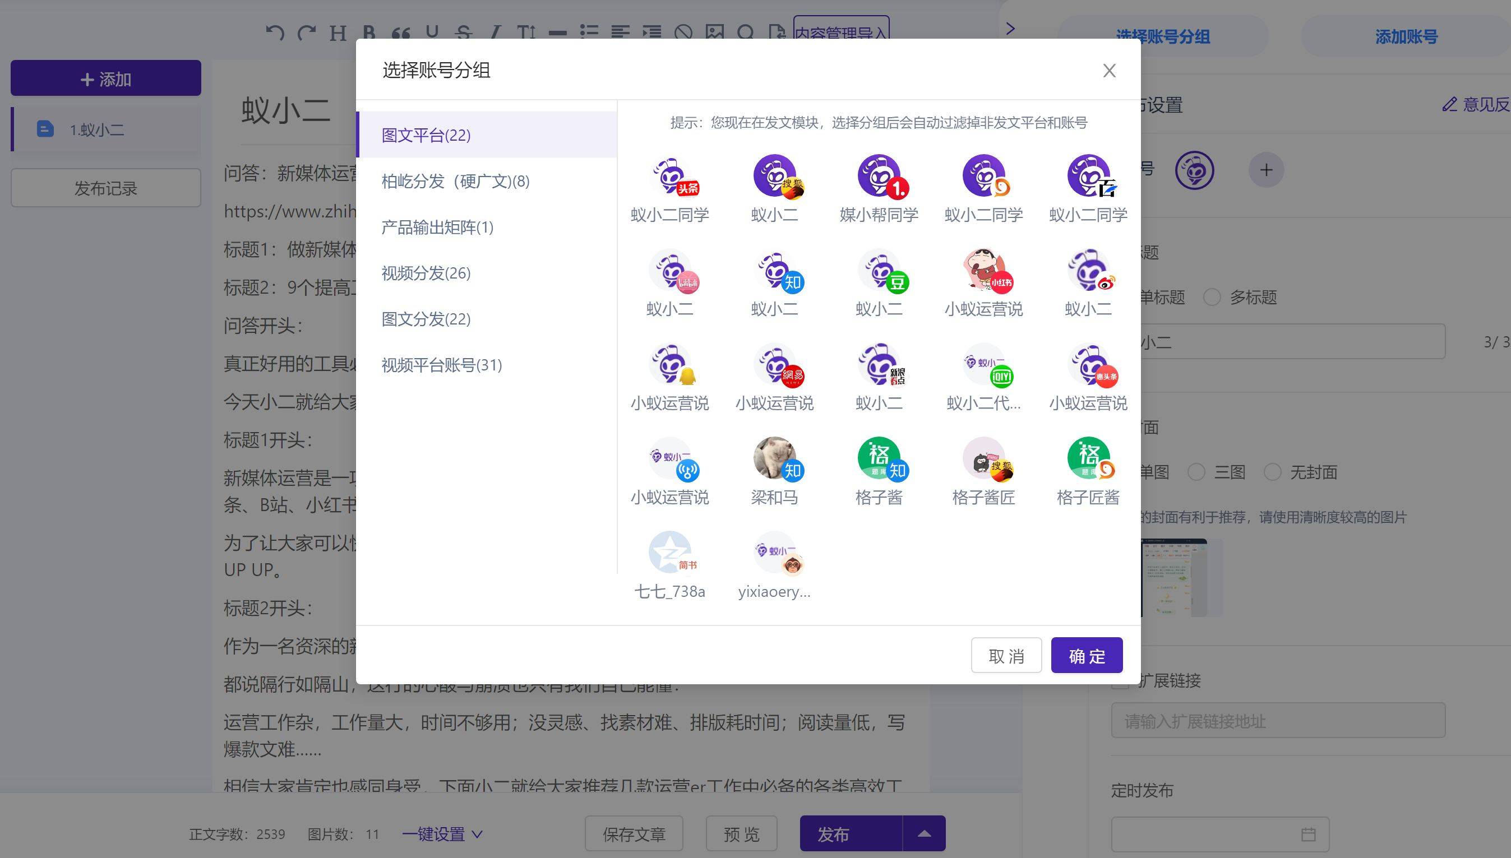
Task: Switch to 柏屹分发（硬广文)(8) group
Action: click(487, 181)
